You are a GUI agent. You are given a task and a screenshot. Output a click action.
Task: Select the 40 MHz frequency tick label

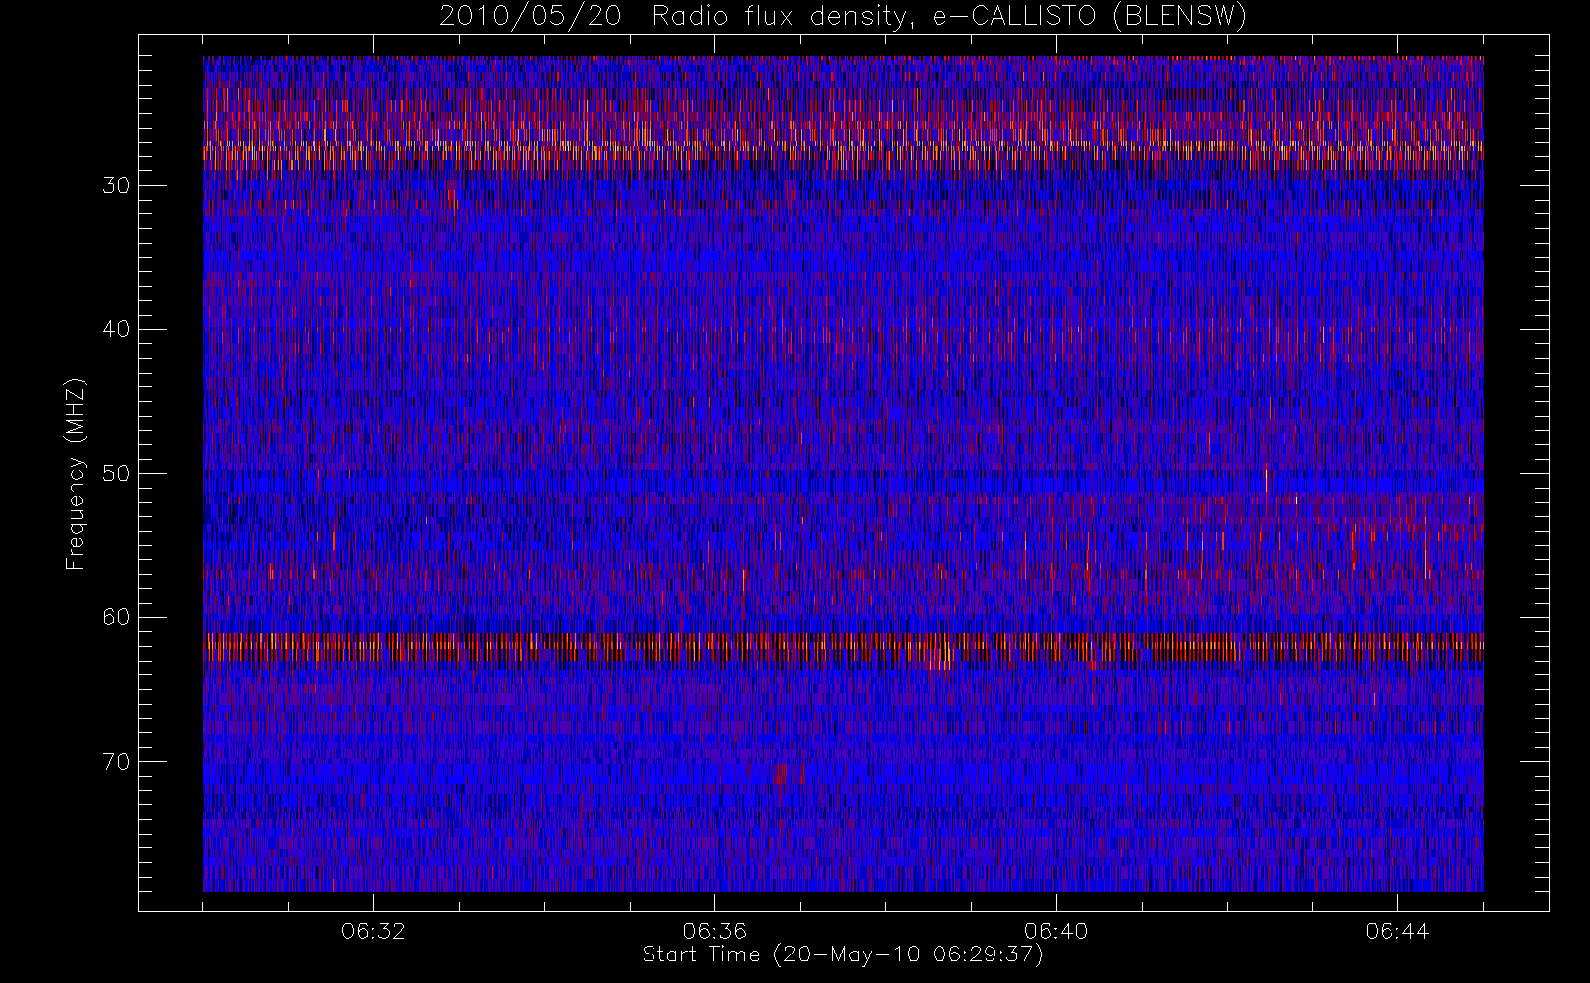[115, 329]
